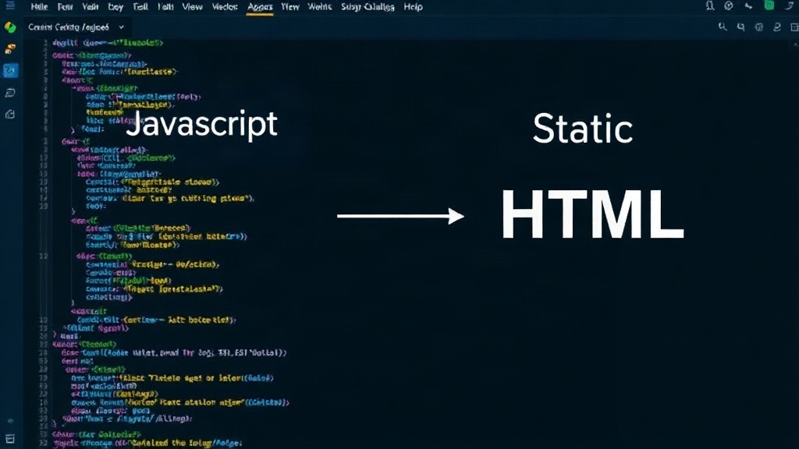
Task: Open the hamburger menu icon
Action: (x=10, y=6)
